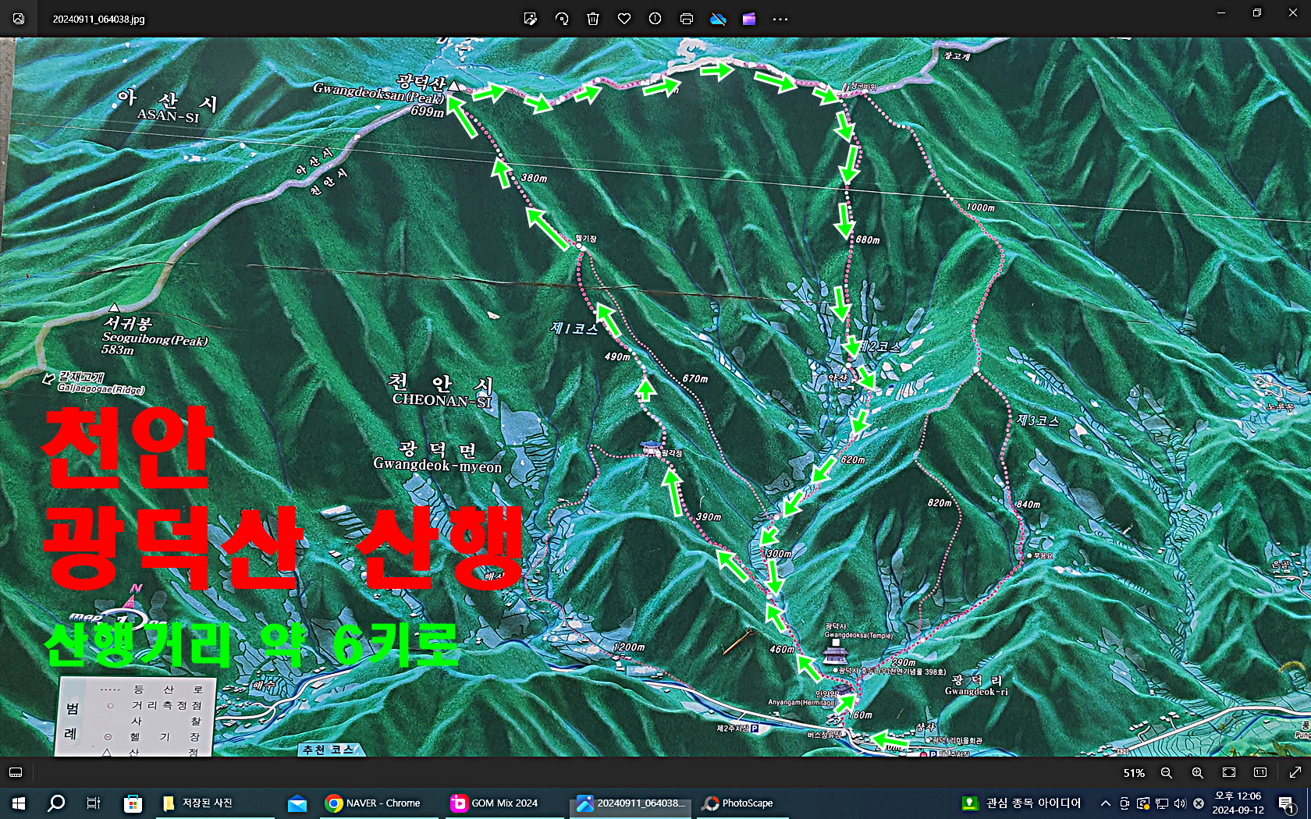Open the volume speaker tray icon
1311x819 pixels.
click(x=1180, y=803)
